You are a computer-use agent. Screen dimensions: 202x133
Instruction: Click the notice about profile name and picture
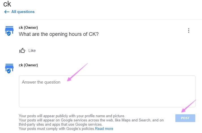(72, 116)
